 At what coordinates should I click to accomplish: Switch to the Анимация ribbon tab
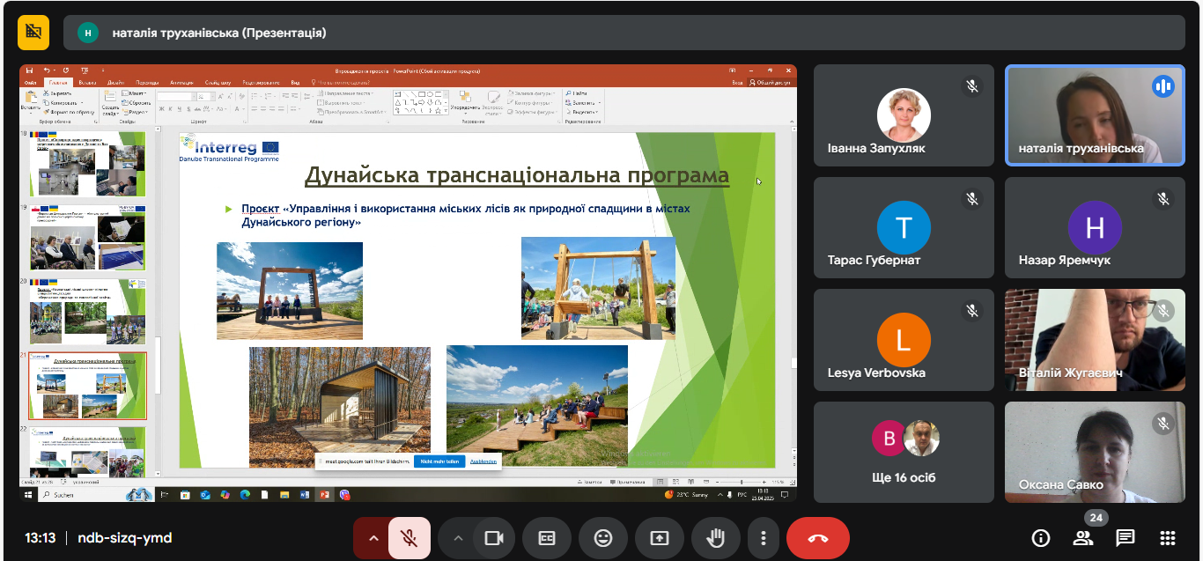point(181,83)
